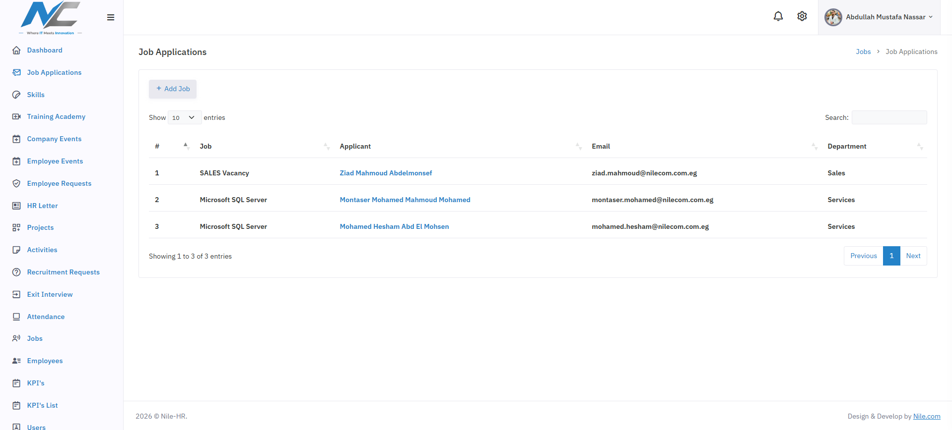The image size is (952, 430).
Task: Click the Activities note icon
Action: coord(16,250)
